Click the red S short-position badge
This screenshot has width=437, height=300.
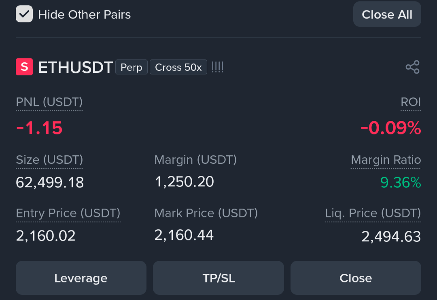pyautogui.click(x=24, y=67)
